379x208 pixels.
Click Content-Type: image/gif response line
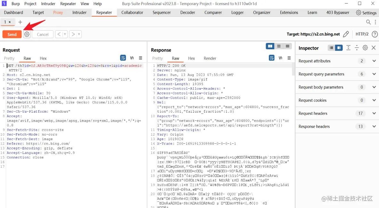[182, 79]
